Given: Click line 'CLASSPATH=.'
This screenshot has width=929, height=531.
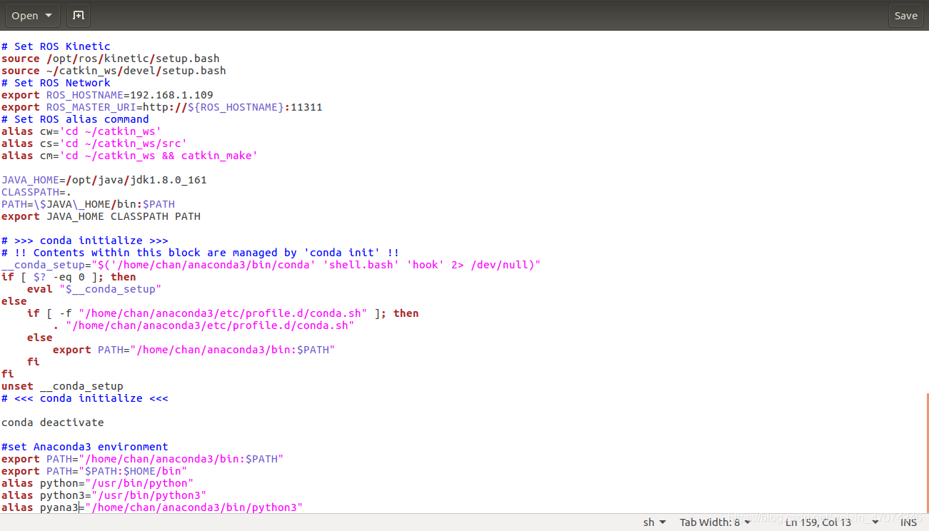Looking at the screenshot, I should click(x=36, y=192).
